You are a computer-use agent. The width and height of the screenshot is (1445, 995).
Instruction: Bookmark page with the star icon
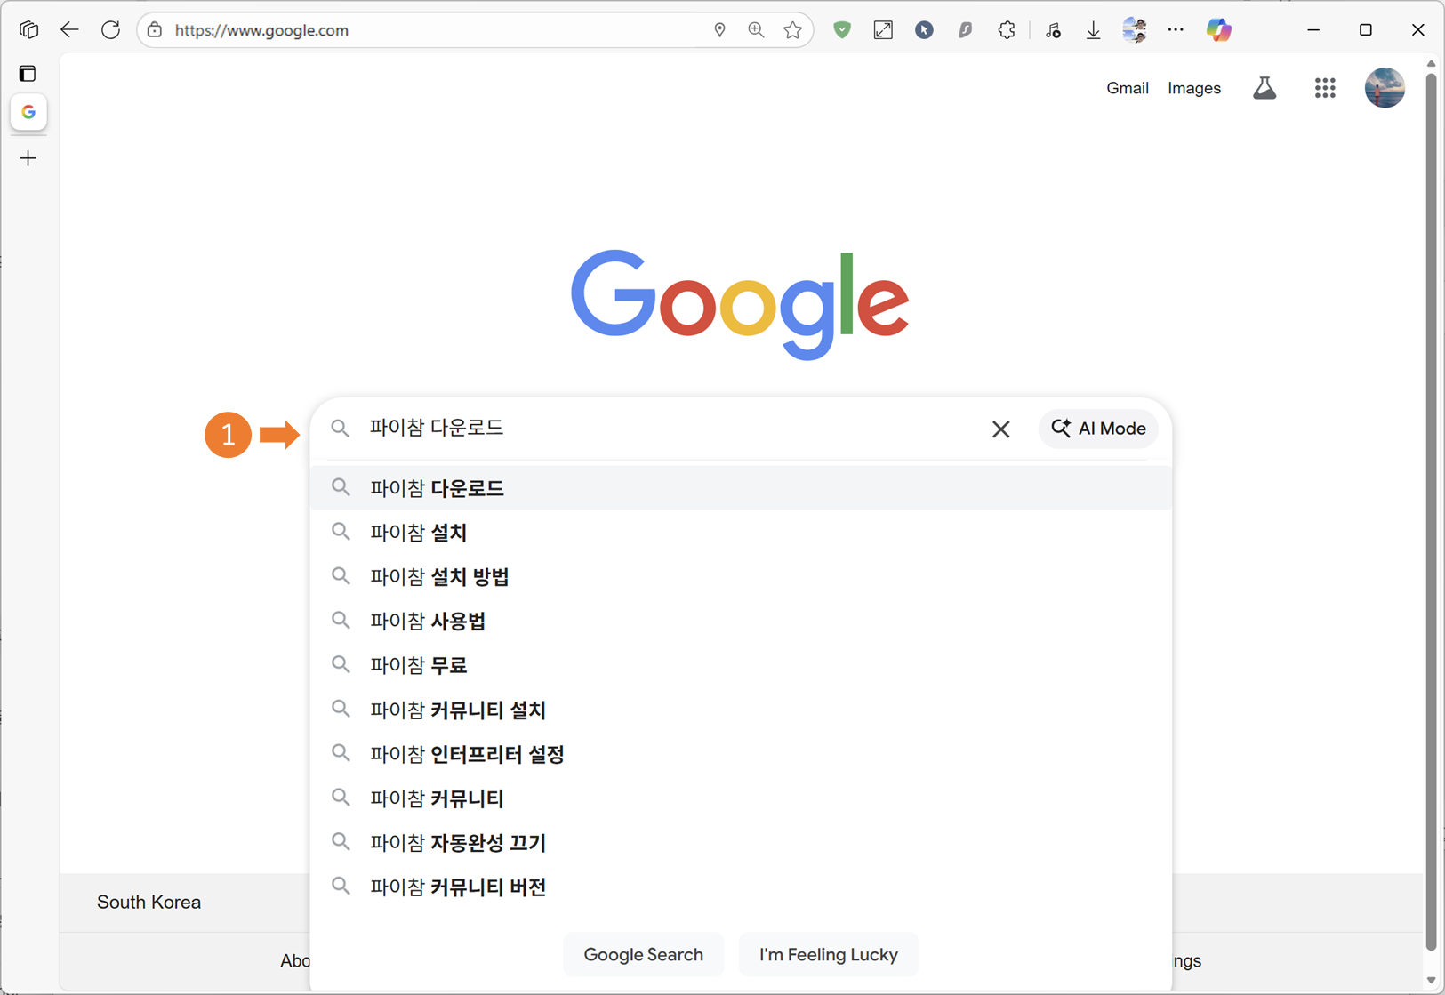click(792, 30)
